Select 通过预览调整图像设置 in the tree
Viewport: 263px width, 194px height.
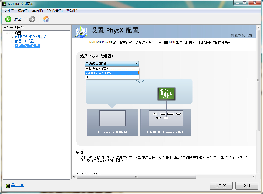pyautogui.click(x=31, y=37)
